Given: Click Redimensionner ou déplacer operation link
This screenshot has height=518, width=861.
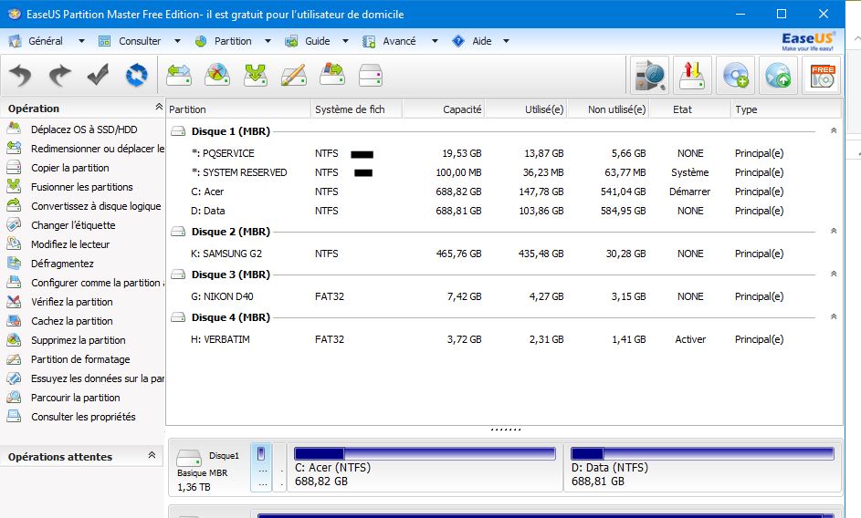Looking at the screenshot, I should (98, 148).
